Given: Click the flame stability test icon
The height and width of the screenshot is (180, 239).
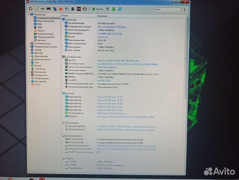Looking at the screenshot, I should (61, 9).
